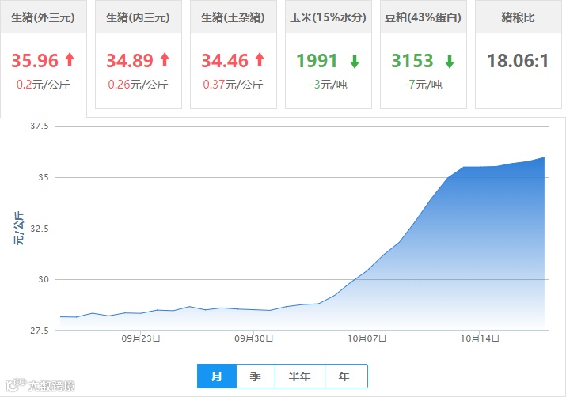
Task: Open the 豆粕(43%蛋白) price card
Action: point(423,55)
